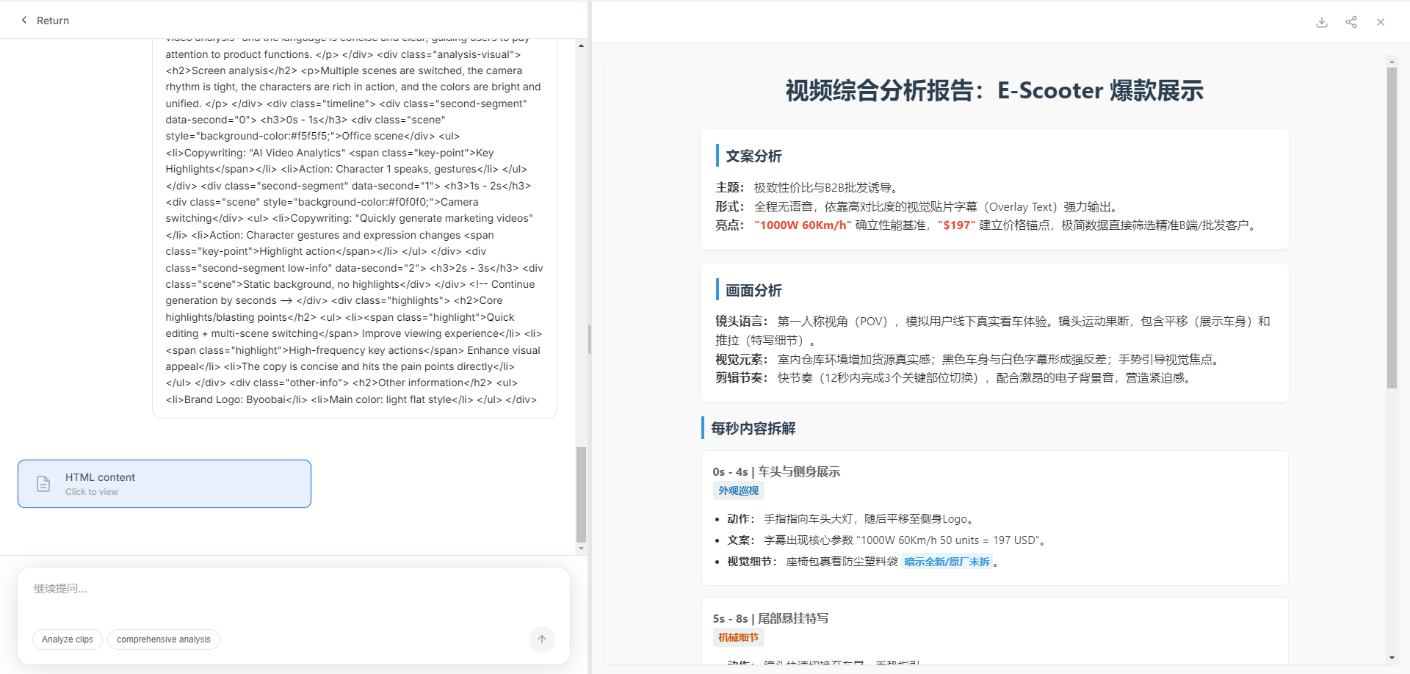Download the analysis report

(x=1322, y=21)
